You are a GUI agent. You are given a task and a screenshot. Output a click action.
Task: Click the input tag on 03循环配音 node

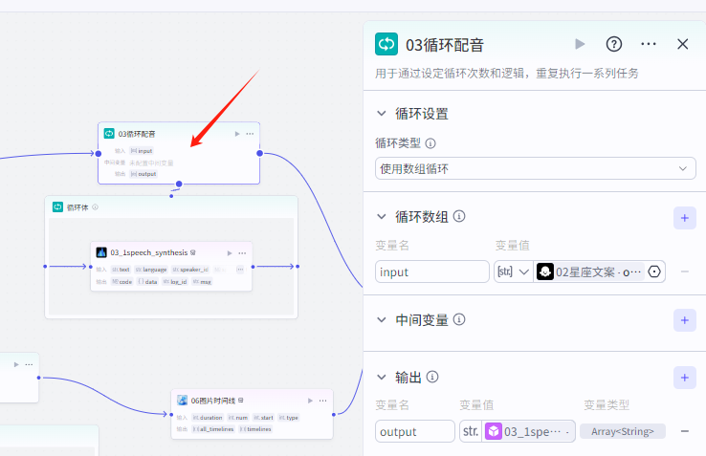pyautogui.click(x=142, y=151)
